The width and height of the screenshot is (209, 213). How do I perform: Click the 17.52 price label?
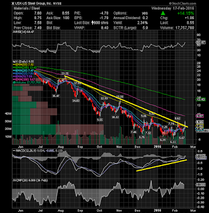pyautogui.click(x=78, y=83)
